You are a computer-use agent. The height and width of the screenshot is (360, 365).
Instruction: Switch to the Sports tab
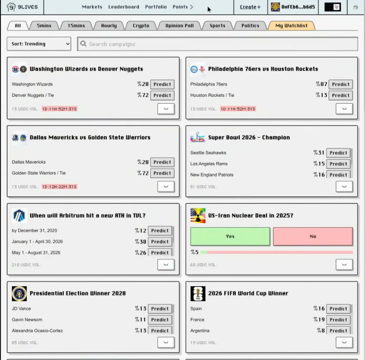pyautogui.click(x=217, y=26)
